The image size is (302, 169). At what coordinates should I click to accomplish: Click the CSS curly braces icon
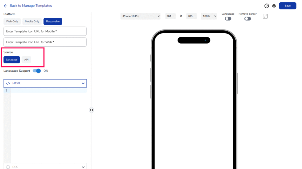tap(8, 167)
